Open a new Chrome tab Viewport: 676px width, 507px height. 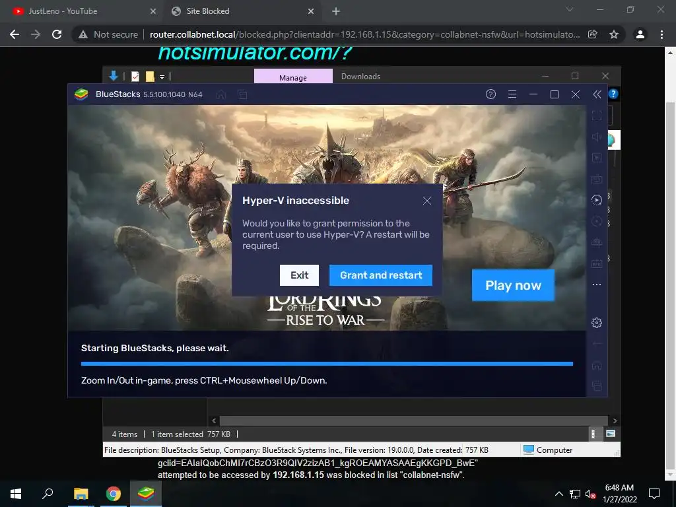pos(336,11)
